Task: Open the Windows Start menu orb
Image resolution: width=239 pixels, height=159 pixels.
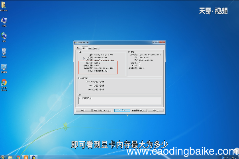Action: click(2, 157)
